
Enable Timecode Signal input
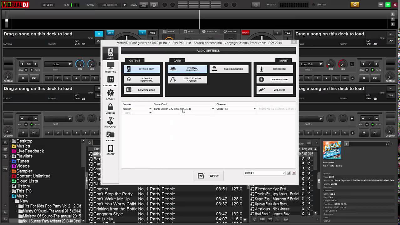pyautogui.click(x=275, y=79)
